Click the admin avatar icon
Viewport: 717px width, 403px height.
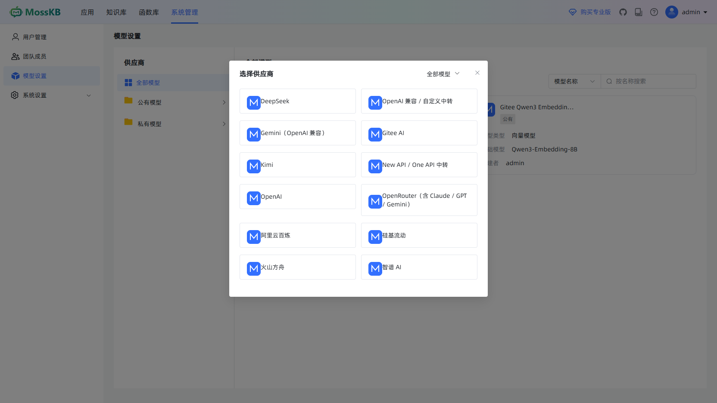(672, 12)
